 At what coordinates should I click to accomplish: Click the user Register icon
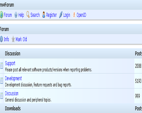click(44, 15)
